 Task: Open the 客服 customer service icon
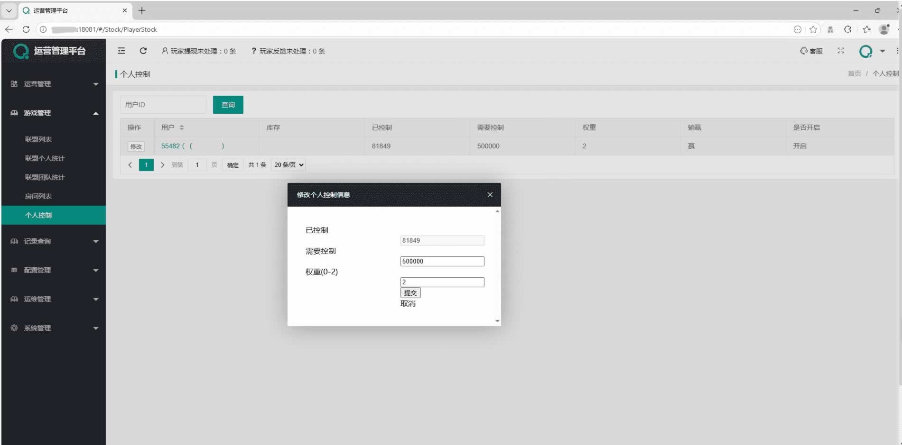(x=811, y=51)
